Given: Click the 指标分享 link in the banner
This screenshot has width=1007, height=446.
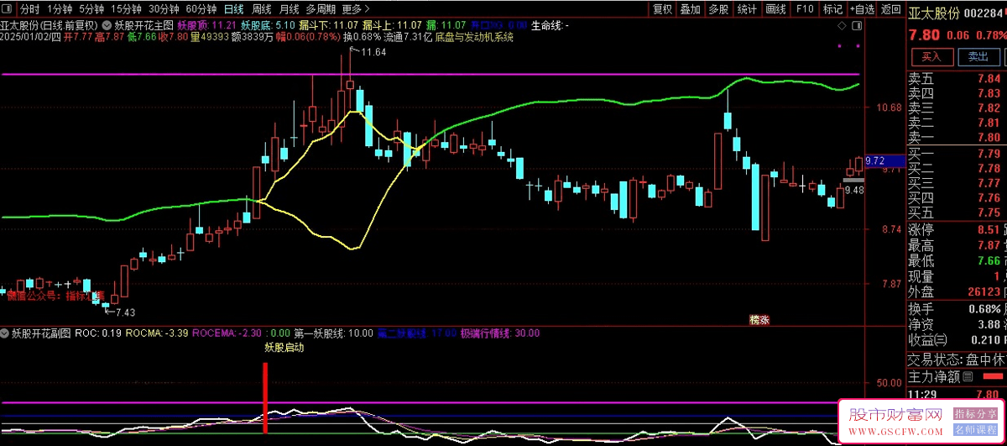Looking at the screenshot, I should [x=975, y=412].
